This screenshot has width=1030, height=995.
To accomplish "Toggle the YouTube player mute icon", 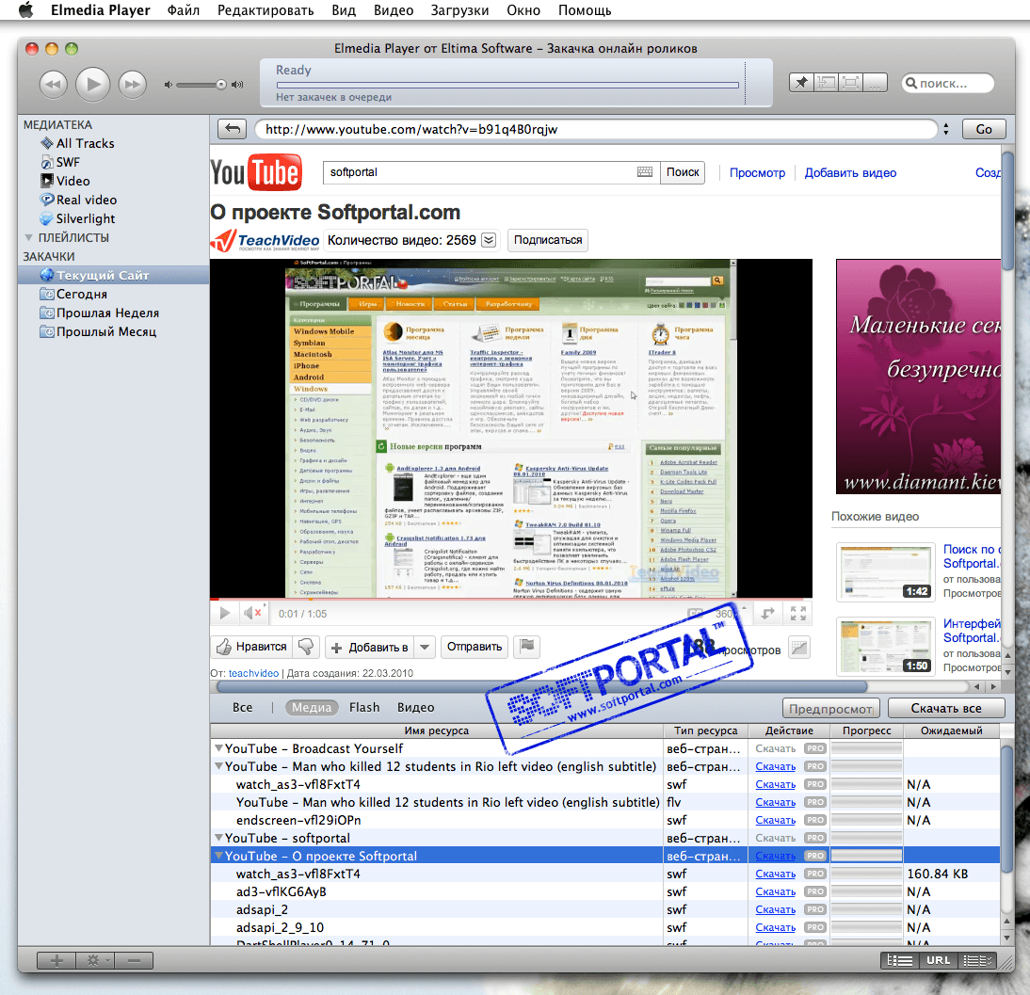I will pyautogui.click(x=253, y=614).
